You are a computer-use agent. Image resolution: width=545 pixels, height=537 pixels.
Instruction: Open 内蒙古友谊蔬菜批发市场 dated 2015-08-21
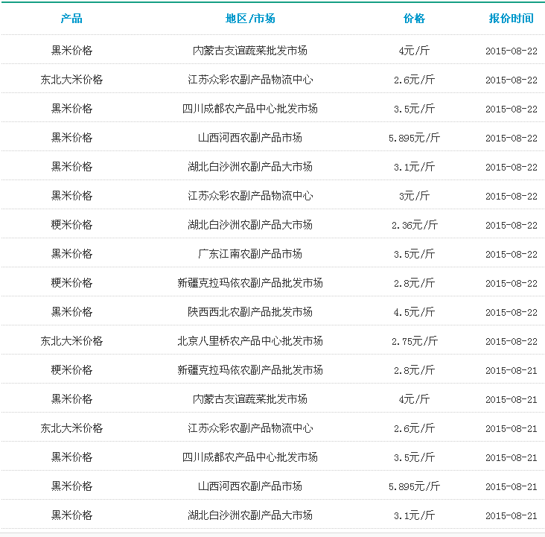pos(250,399)
